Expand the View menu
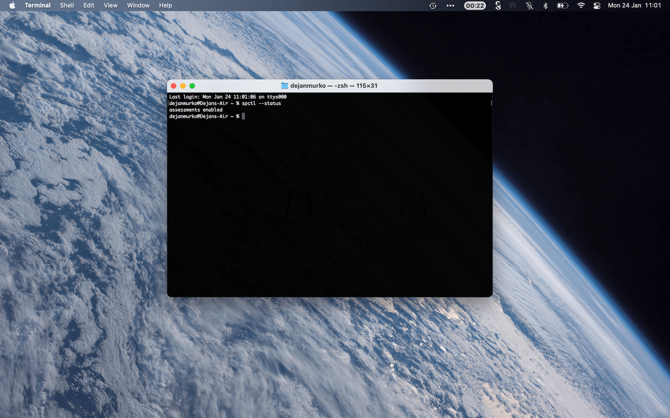The image size is (670, 418). [x=111, y=5]
